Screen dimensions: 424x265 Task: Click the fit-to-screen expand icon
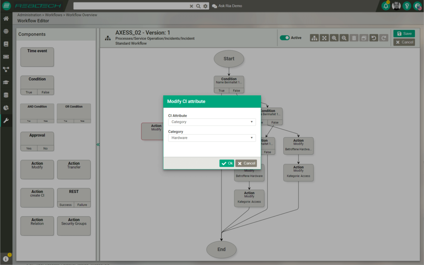(x=324, y=38)
